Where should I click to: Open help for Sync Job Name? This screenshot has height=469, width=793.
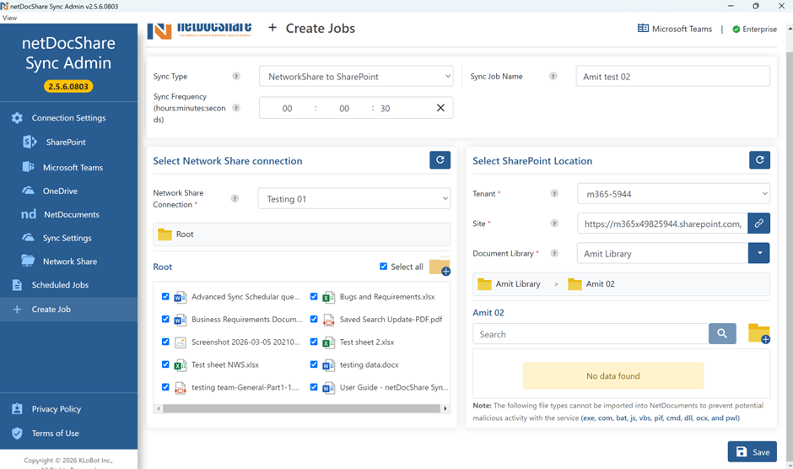coord(553,76)
